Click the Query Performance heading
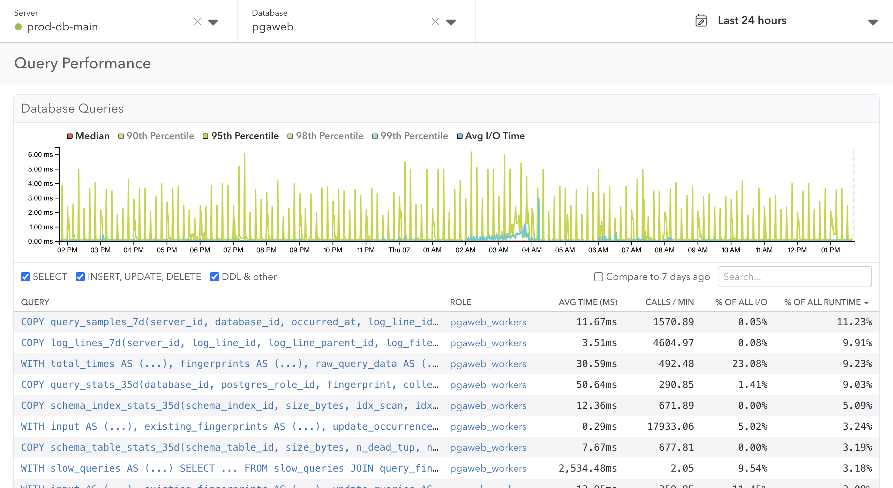Image resolution: width=893 pixels, height=488 pixels. (x=82, y=63)
